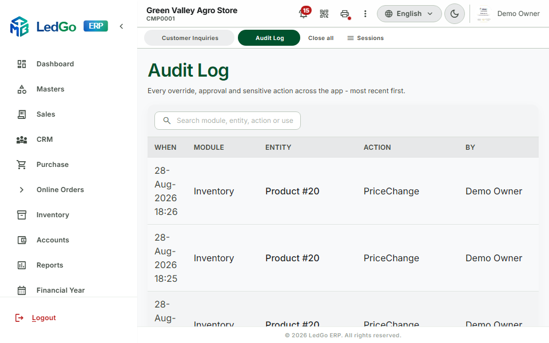
Task: Click the Logout link text
Action: point(44,318)
